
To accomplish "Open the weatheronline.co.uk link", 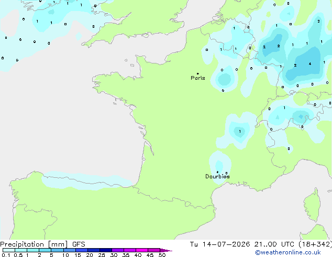I will pos(288,252).
